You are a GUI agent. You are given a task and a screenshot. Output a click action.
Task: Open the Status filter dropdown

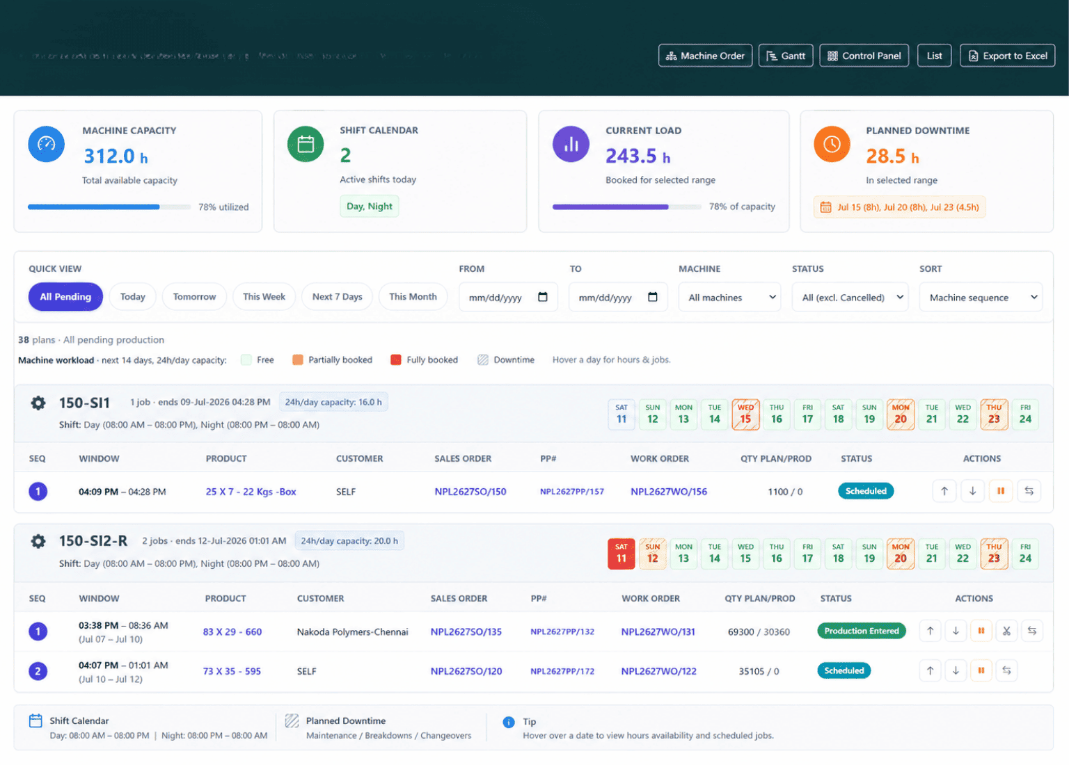click(850, 297)
